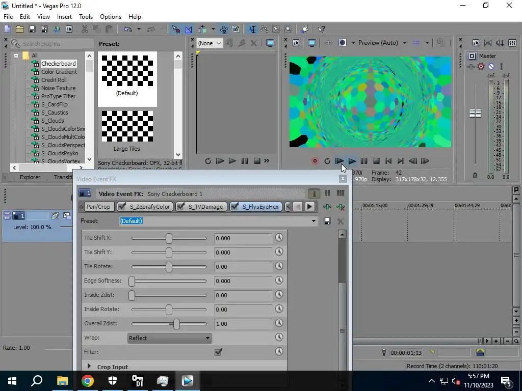Click Loop Playback in video preview transport
Image resolution: width=522 pixels, height=391 pixels.
click(327, 161)
